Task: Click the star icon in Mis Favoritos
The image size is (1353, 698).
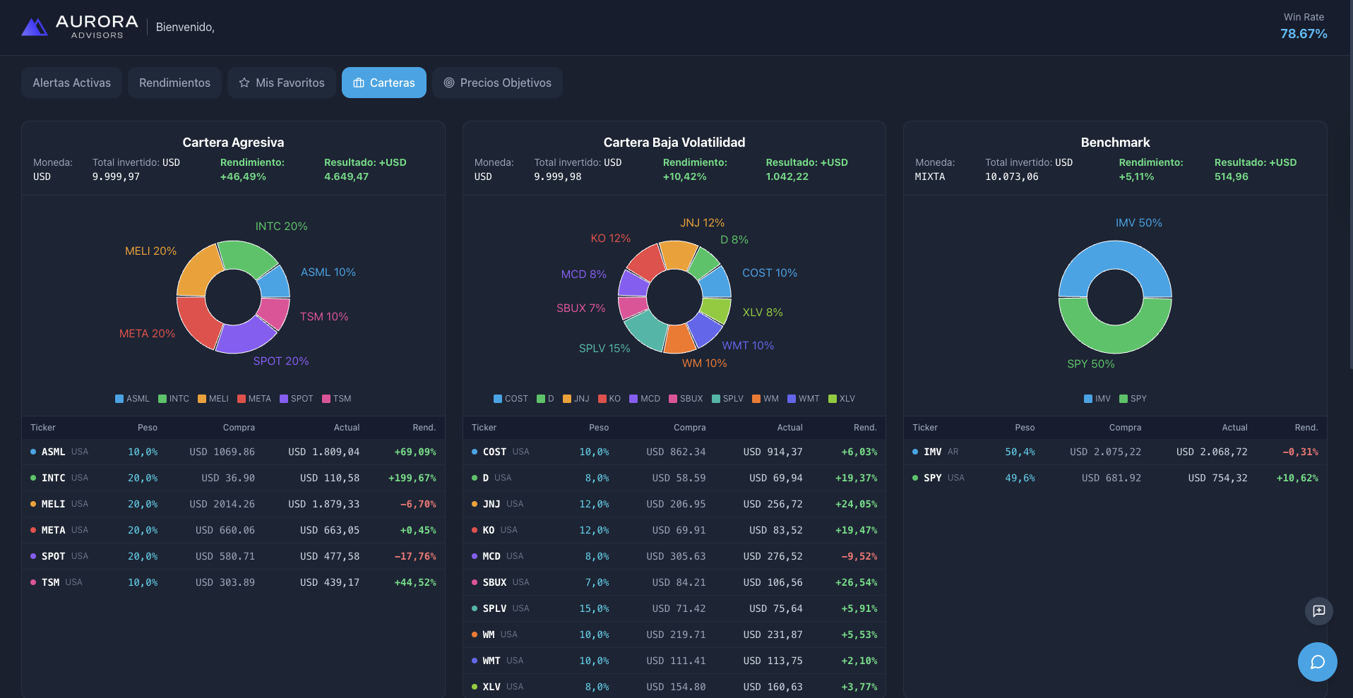Action: pos(244,83)
